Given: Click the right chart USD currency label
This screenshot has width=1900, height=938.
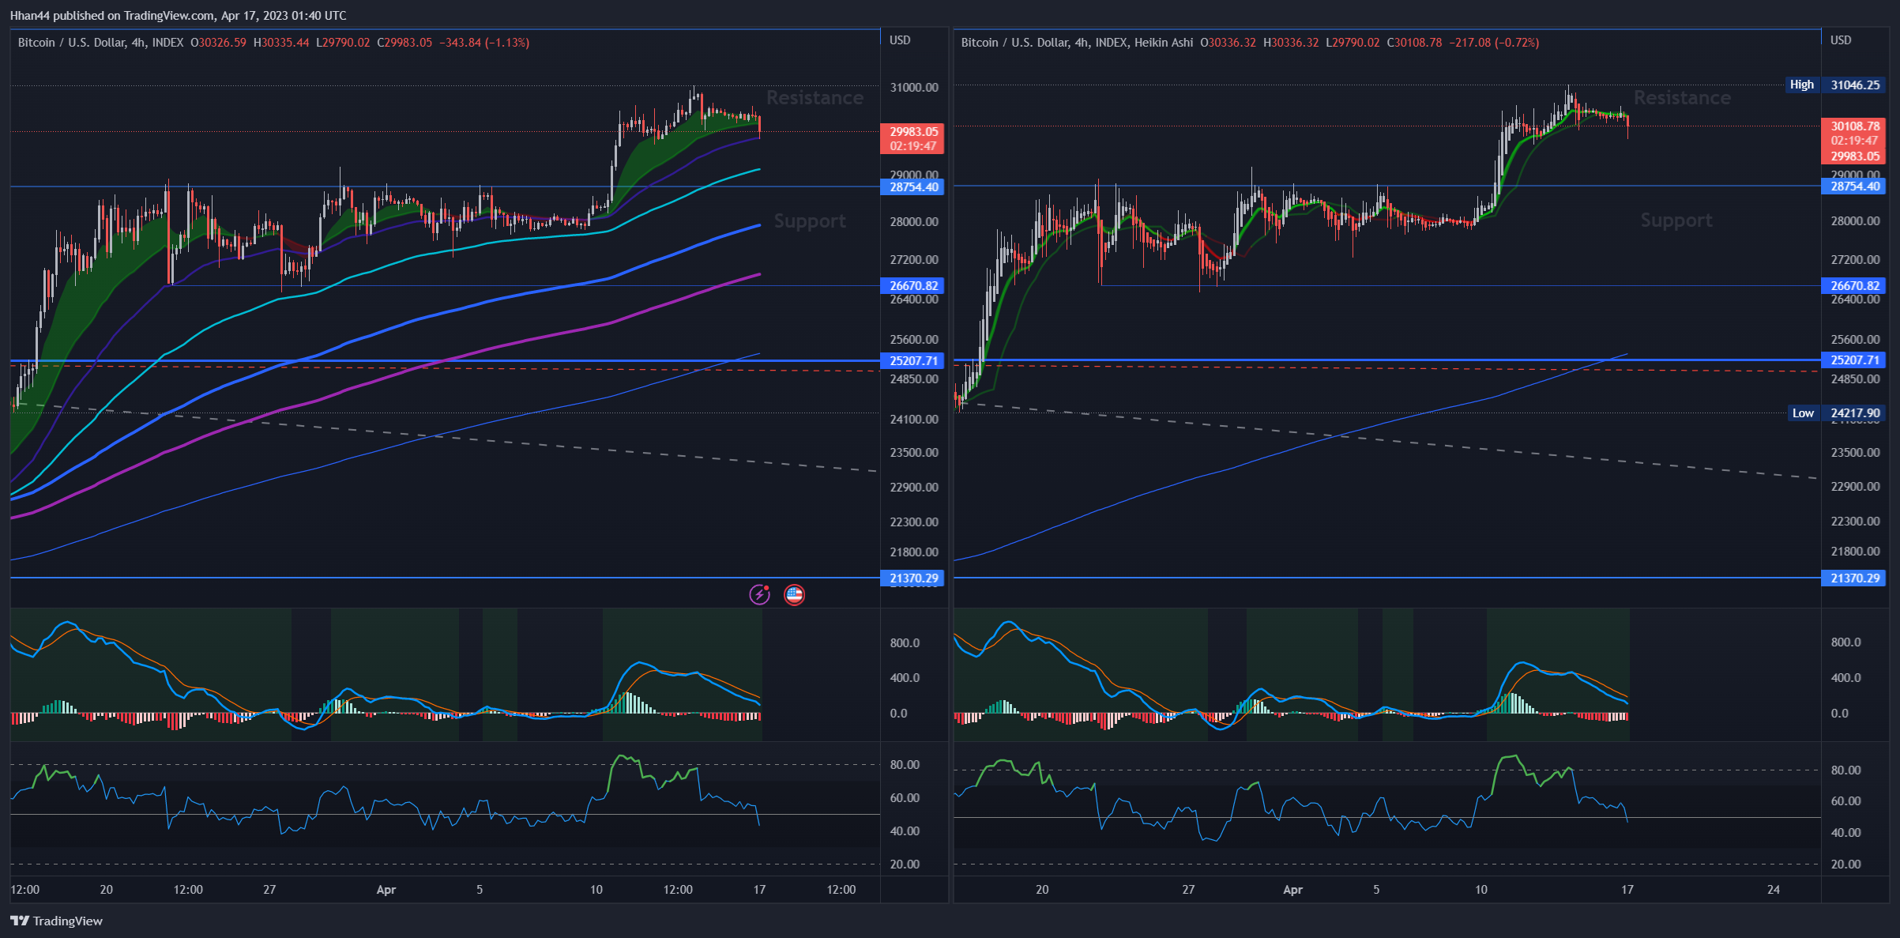Looking at the screenshot, I should 1841,40.
